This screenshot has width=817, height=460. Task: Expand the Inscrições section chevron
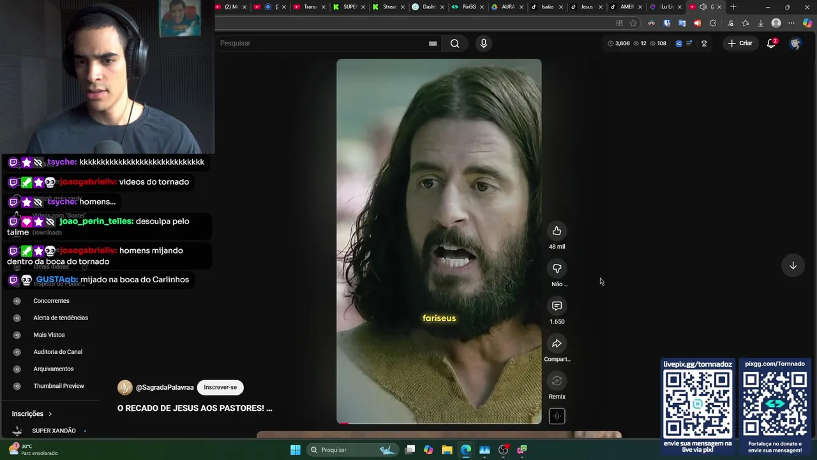click(x=50, y=414)
